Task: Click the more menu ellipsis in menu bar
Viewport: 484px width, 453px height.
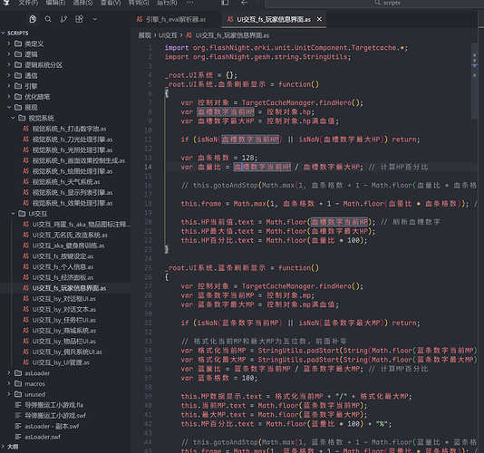Action: (x=190, y=3)
